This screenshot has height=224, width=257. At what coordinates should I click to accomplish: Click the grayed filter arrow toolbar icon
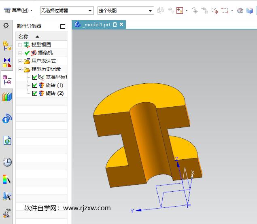click(x=171, y=11)
